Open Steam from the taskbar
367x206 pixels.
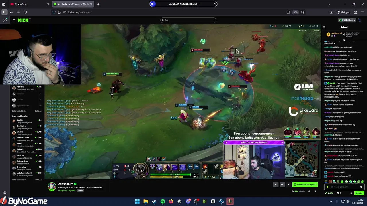(154, 201)
